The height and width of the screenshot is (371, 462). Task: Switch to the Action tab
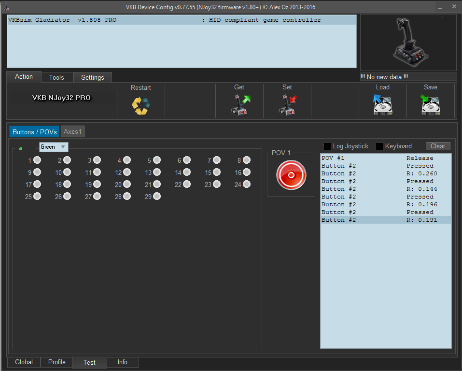24,77
